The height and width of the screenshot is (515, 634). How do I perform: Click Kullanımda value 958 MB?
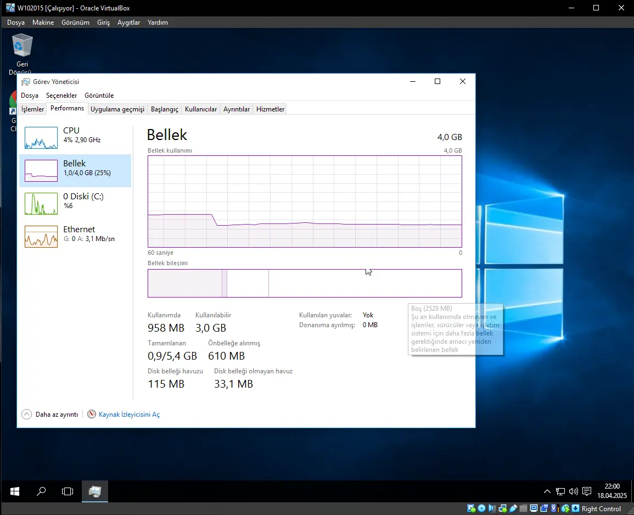(x=166, y=328)
